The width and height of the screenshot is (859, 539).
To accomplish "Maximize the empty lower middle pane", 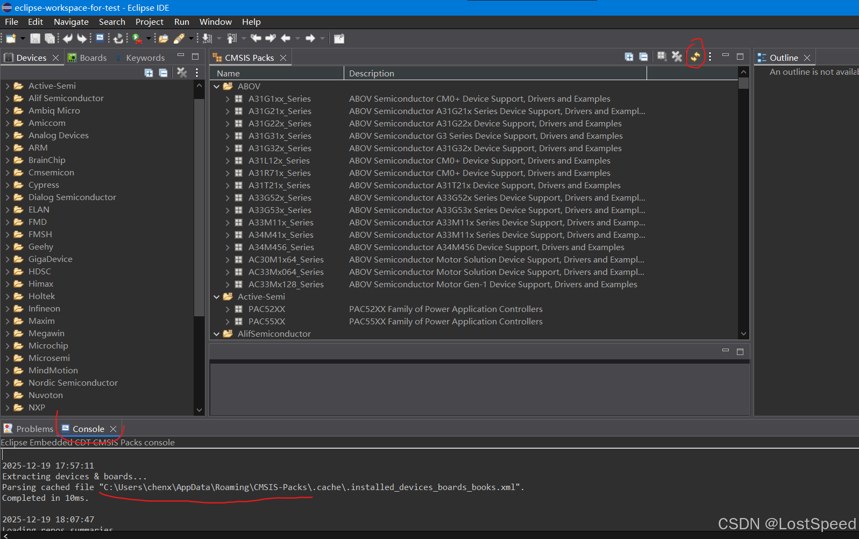I will point(740,351).
